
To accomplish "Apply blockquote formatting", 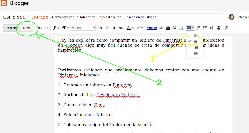I will tap(212, 28).
